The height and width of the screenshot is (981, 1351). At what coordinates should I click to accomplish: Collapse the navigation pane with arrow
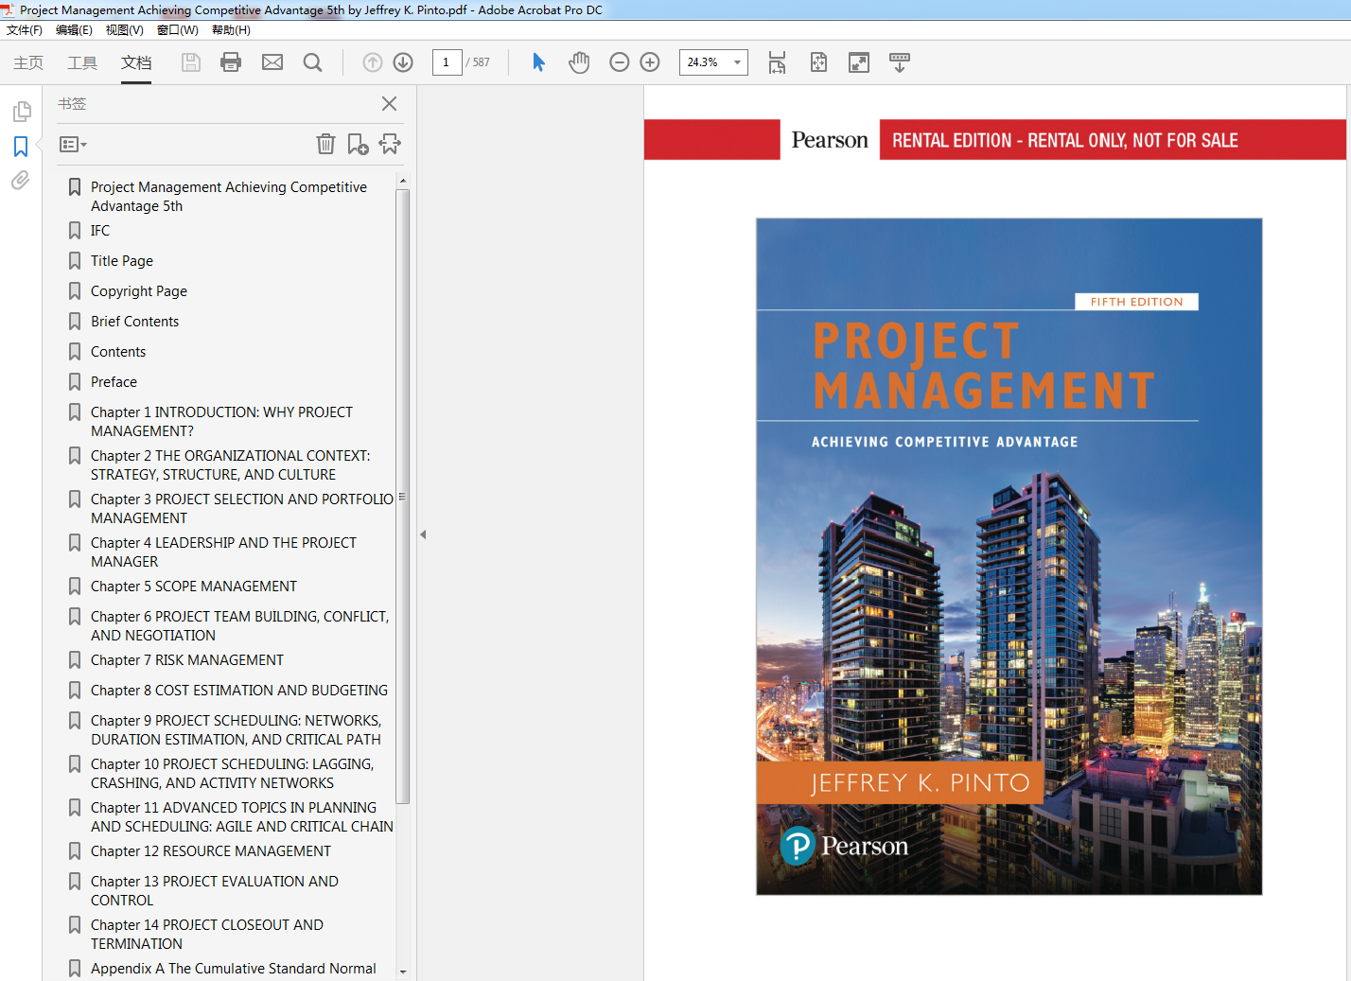click(423, 534)
